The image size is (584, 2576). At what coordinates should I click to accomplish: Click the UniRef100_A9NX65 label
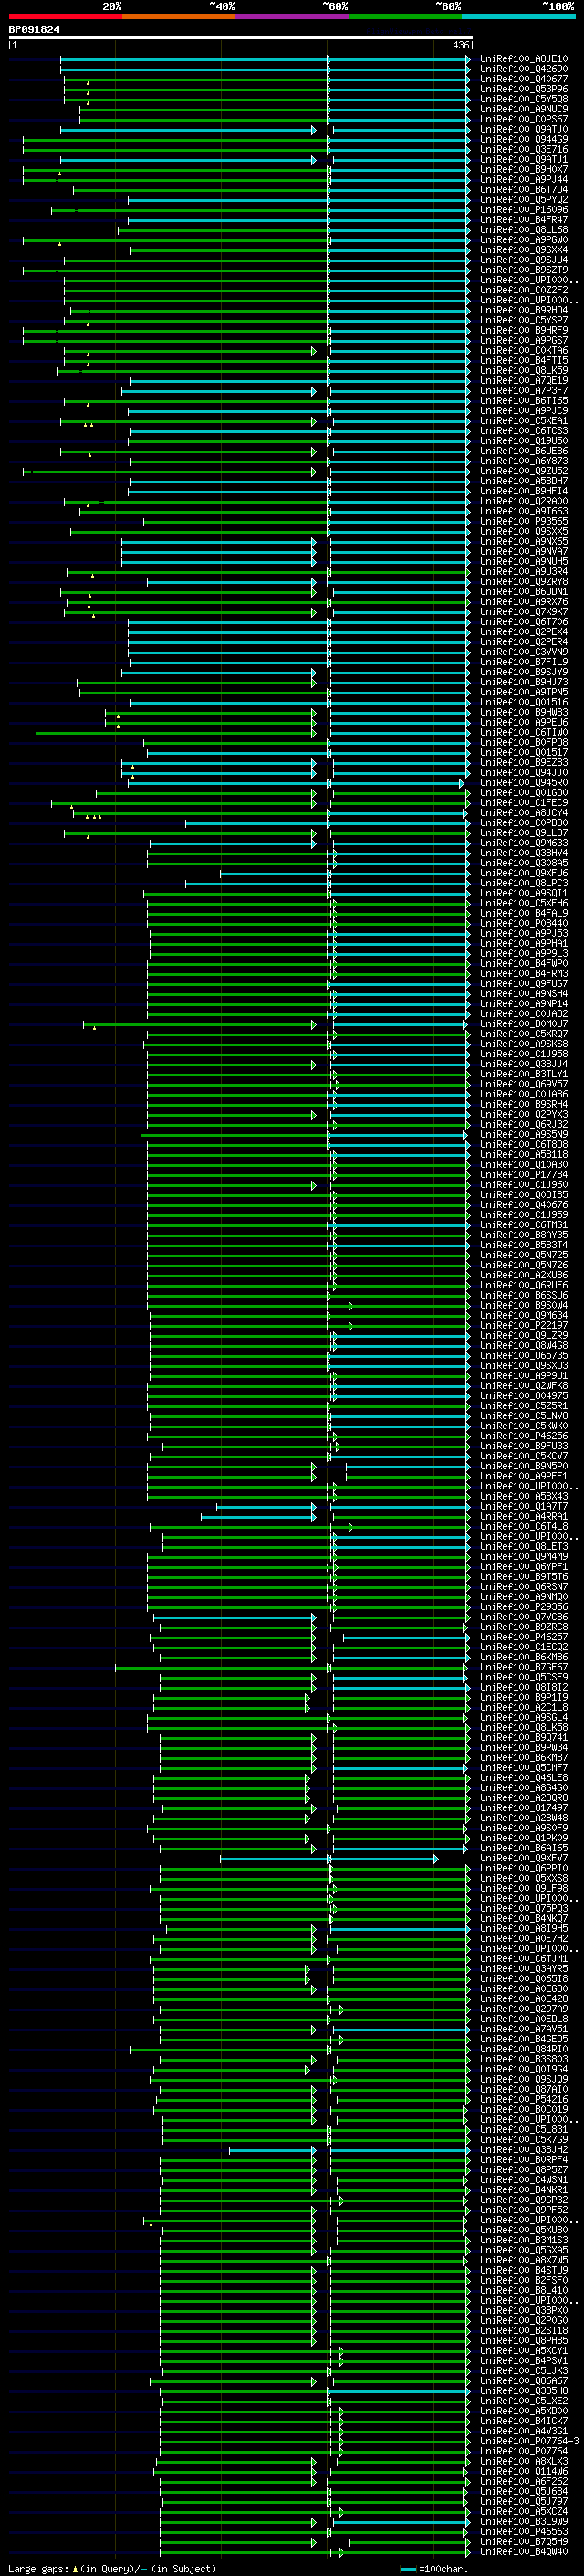point(524,542)
